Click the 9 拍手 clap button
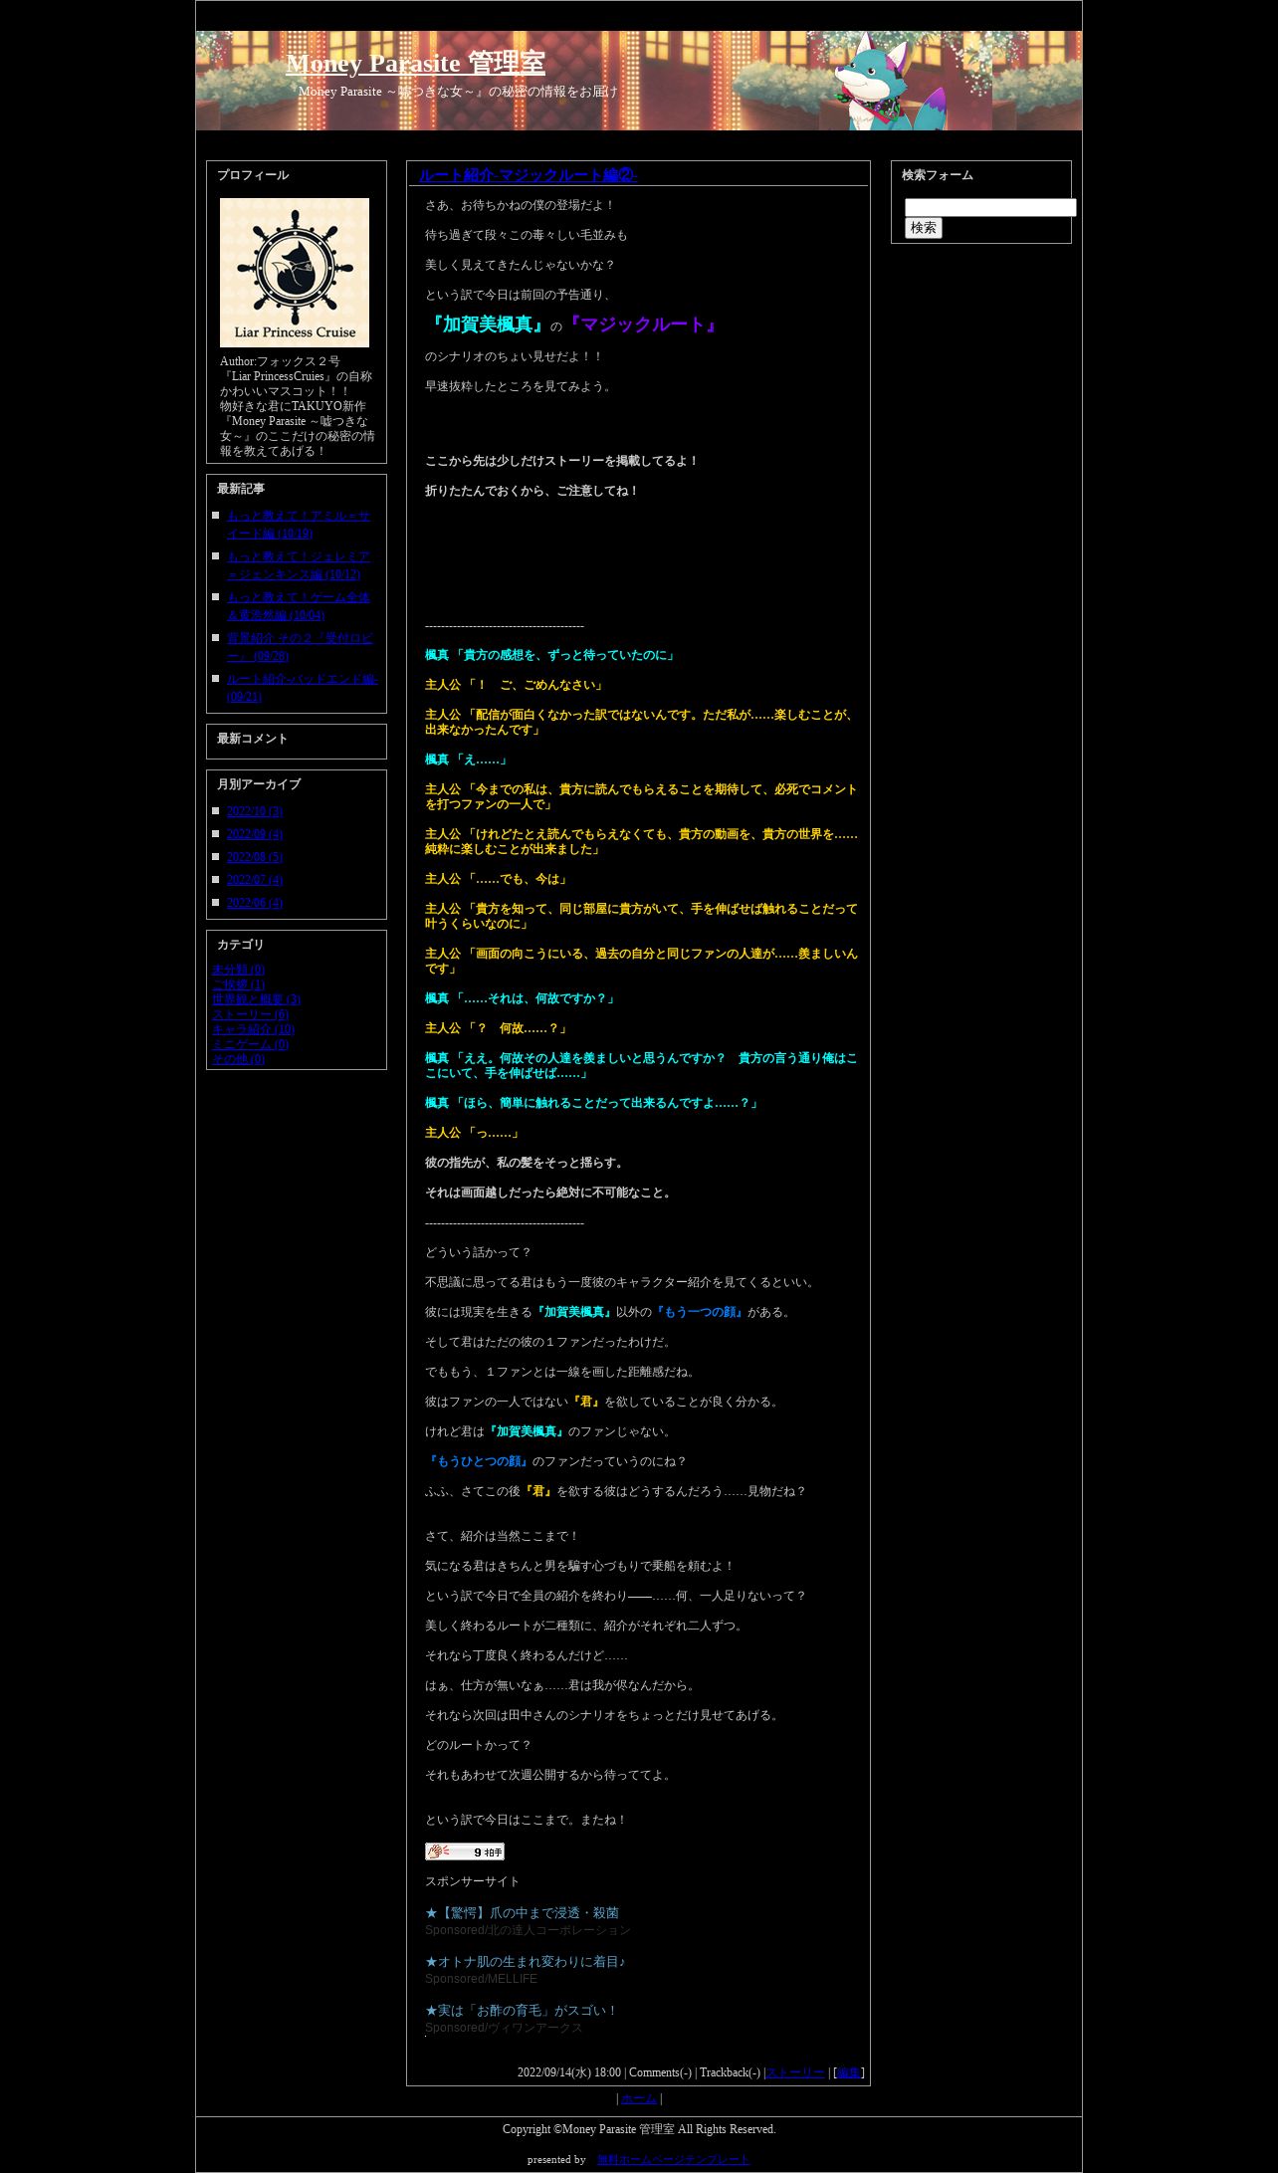The image size is (1278, 2173). pos(465,1851)
